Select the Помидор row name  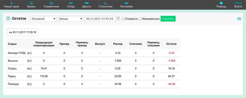click(13, 84)
